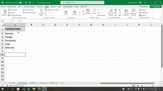163x91 pixels.
Task: Open the Classificar sort dialog
Action: tap(88, 12)
